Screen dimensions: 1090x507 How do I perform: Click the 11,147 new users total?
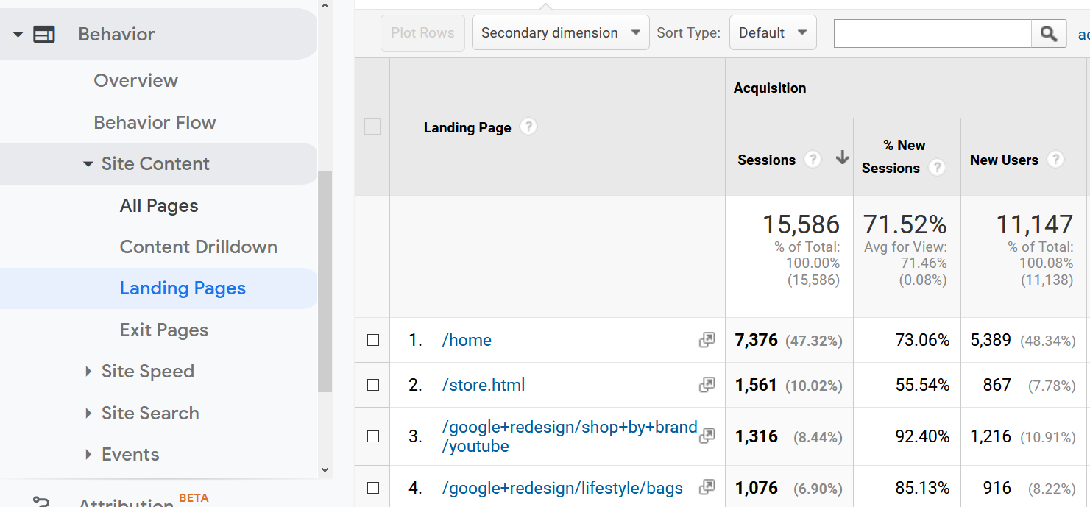(1034, 224)
